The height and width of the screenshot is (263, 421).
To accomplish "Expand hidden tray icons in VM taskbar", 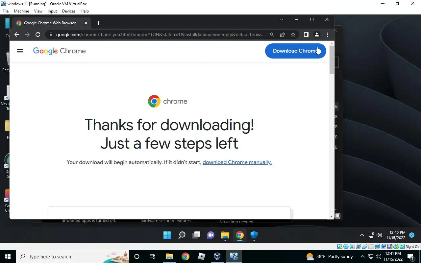I will (x=362, y=235).
